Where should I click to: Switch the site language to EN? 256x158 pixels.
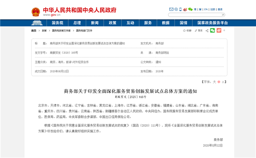tap(206, 9)
